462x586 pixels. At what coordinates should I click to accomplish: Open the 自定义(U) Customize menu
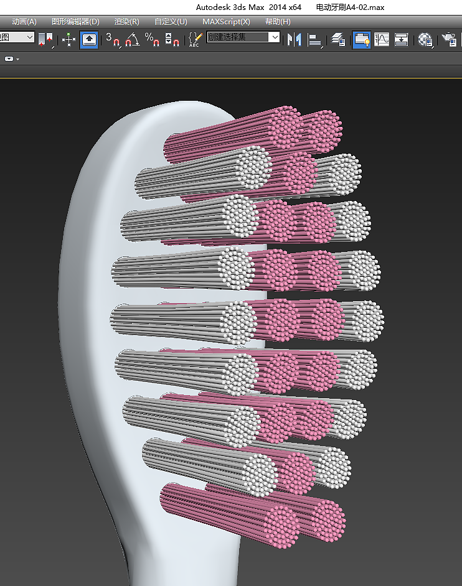171,22
